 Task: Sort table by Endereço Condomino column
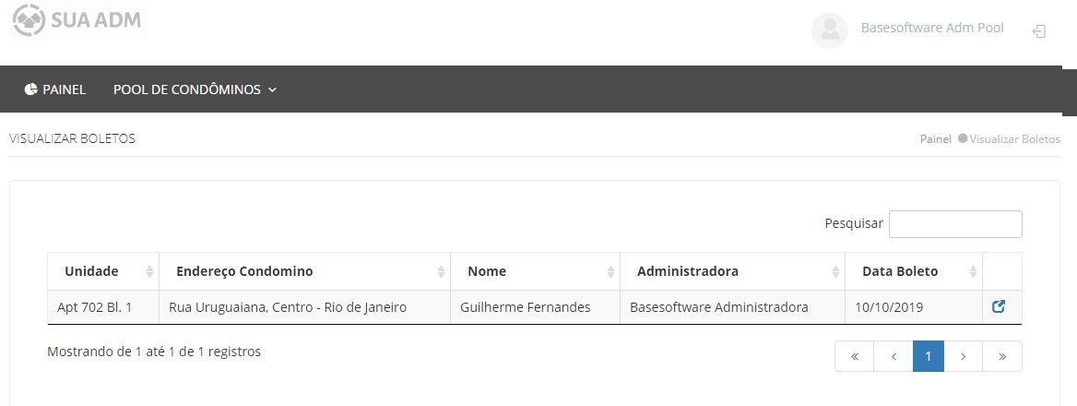304,271
